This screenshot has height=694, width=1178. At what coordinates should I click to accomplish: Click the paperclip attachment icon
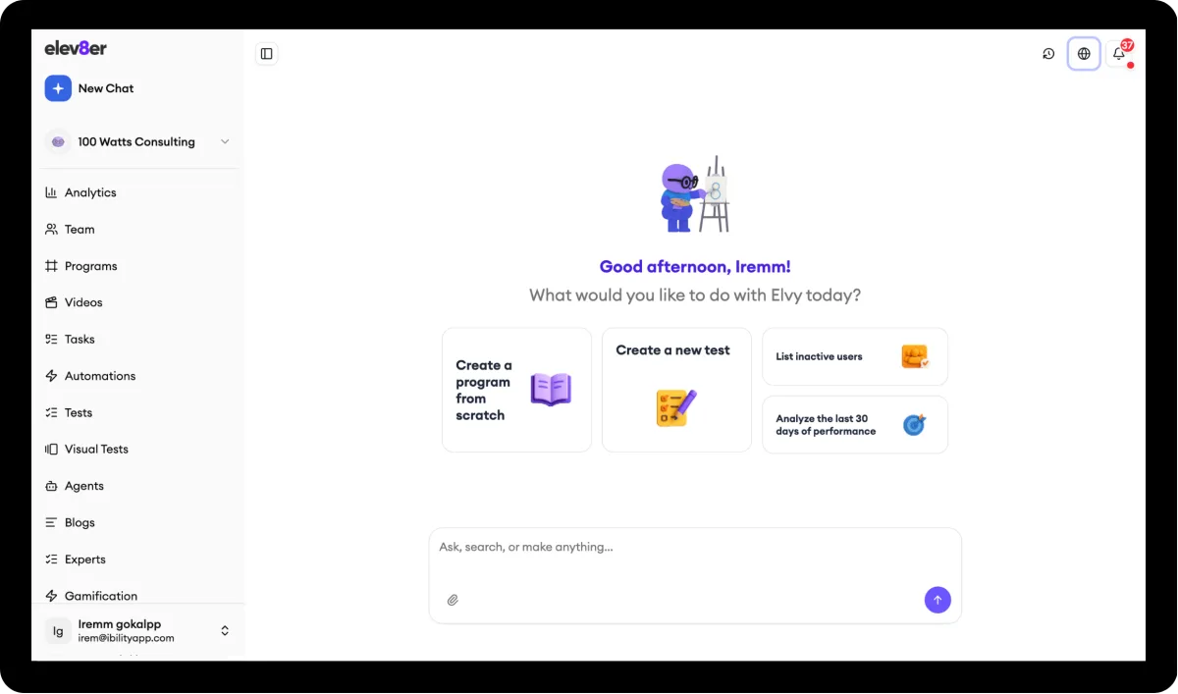453,600
